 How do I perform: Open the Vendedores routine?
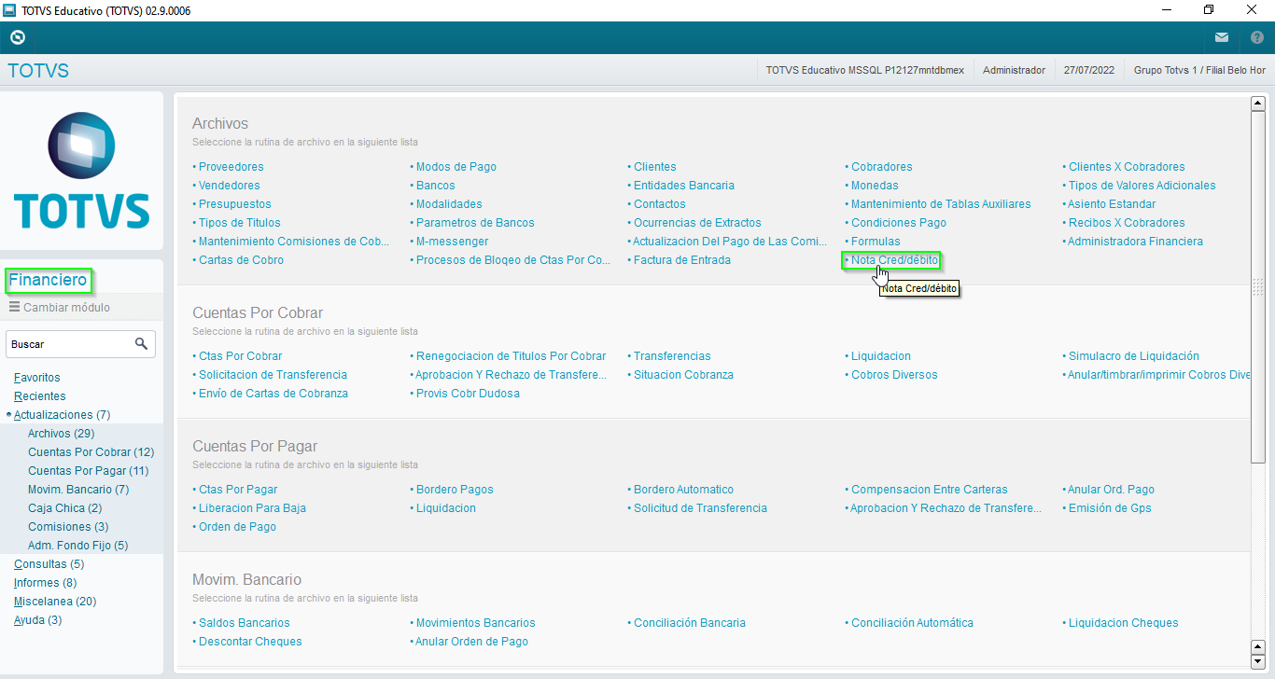coord(230,186)
